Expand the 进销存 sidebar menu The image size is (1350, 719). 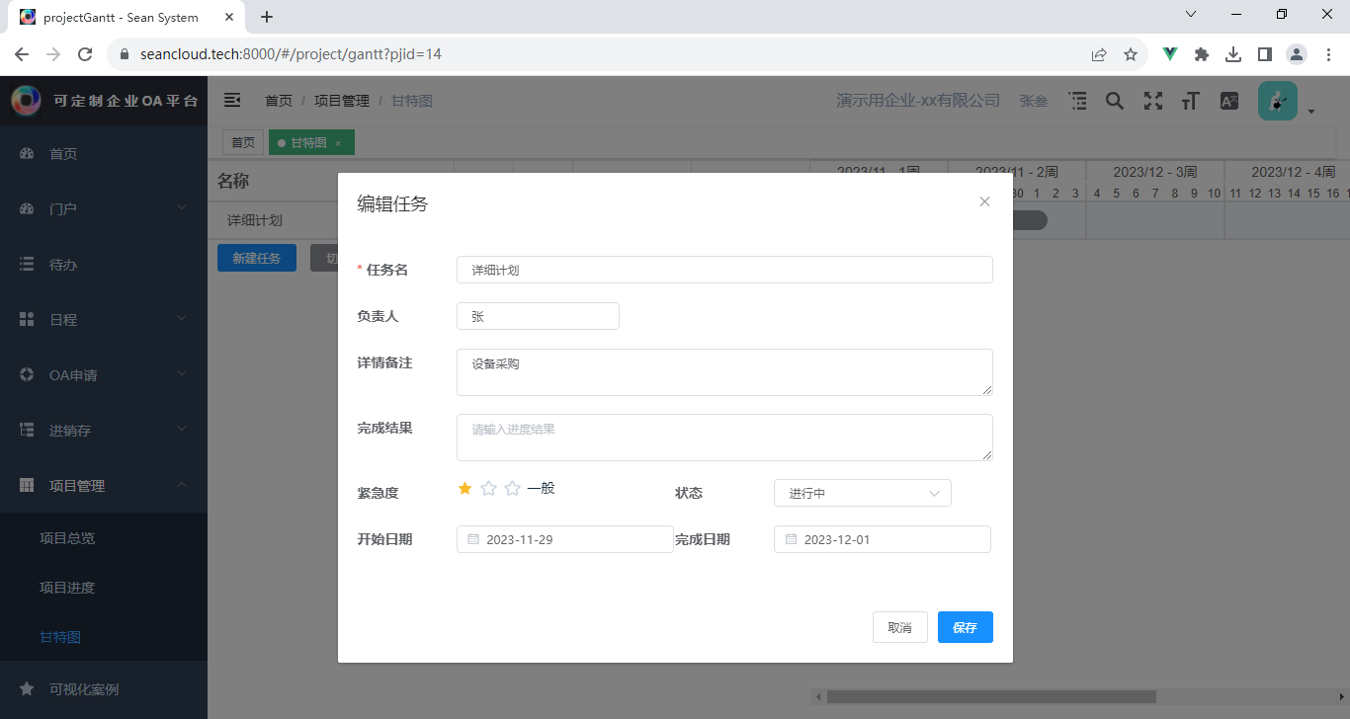(x=104, y=431)
